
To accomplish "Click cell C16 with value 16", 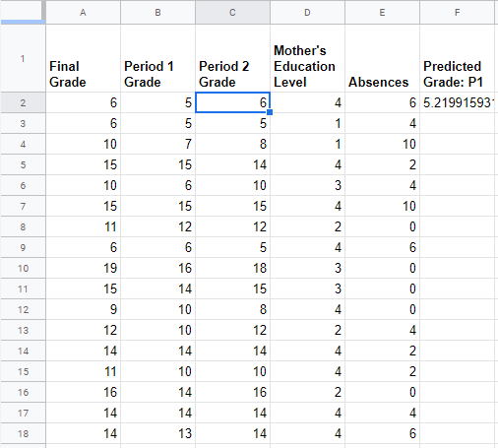I will [232, 392].
